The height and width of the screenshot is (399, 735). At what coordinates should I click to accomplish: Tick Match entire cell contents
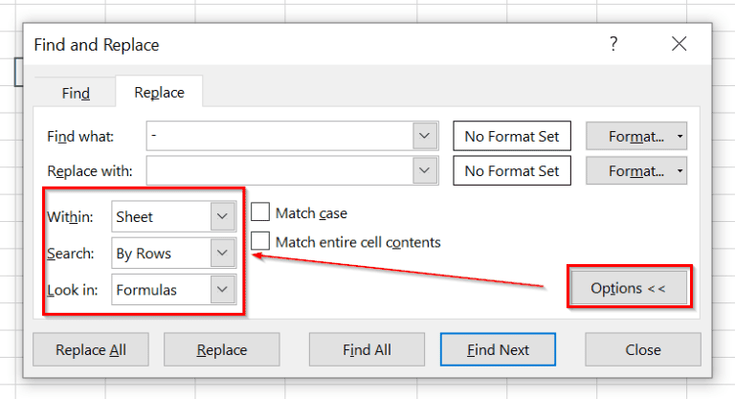(260, 241)
